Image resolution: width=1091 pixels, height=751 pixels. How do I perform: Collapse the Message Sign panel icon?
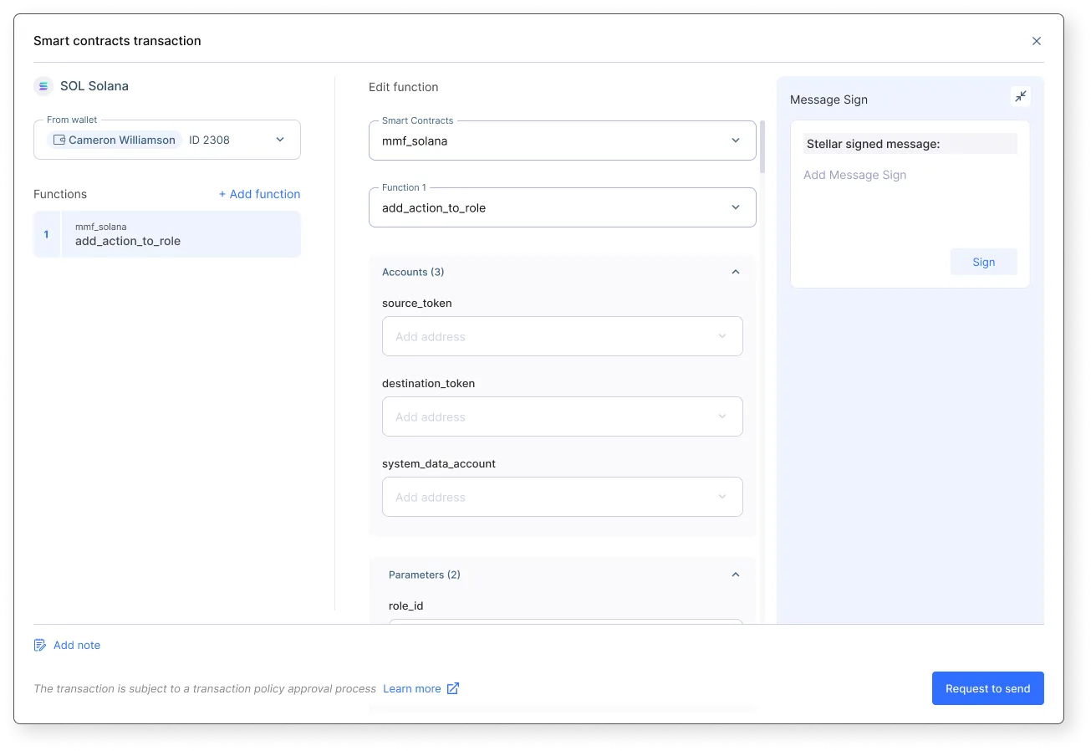click(x=1020, y=97)
